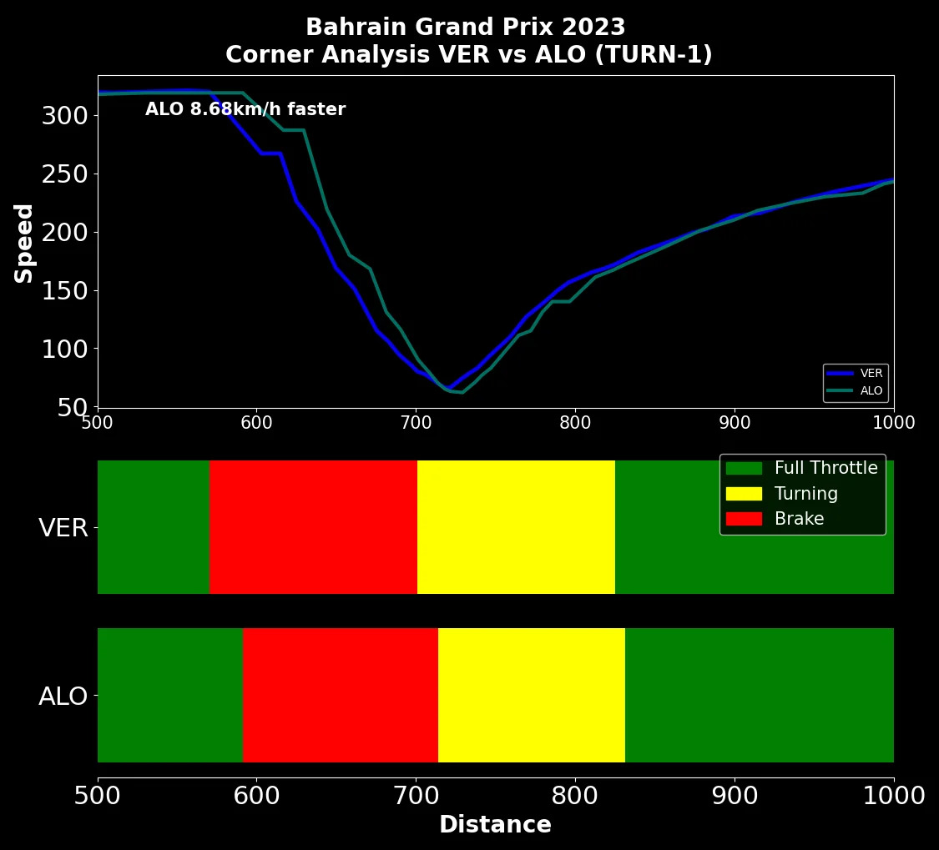Click the 'ALO' label in speed chart legend
Viewport: 939px width, 850px height.
point(871,390)
